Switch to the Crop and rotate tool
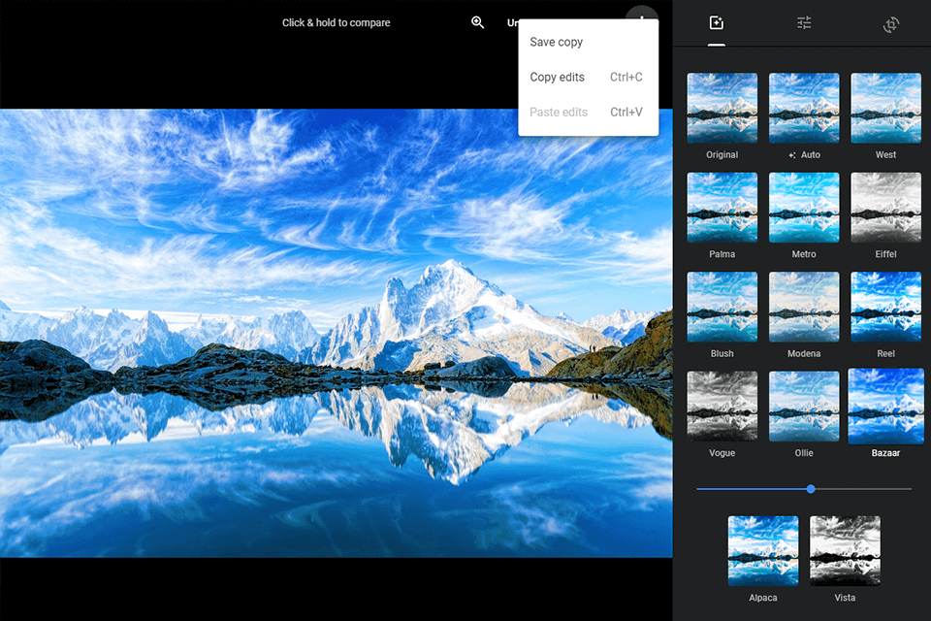Image resolution: width=931 pixels, height=621 pixels. click(890, 23)
